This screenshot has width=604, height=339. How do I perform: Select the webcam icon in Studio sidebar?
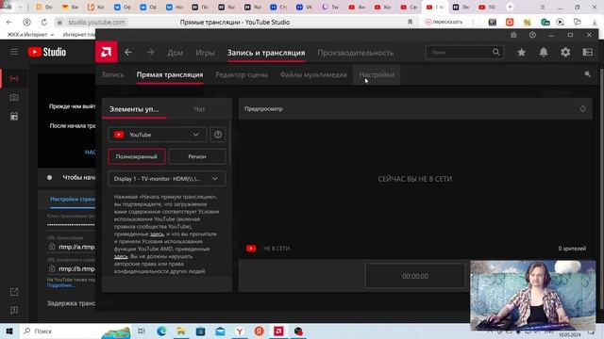point(14,98)
